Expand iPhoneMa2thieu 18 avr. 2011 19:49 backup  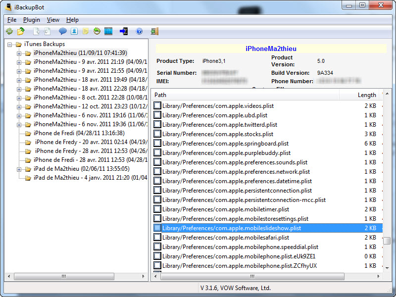click(x=19, y=80)
